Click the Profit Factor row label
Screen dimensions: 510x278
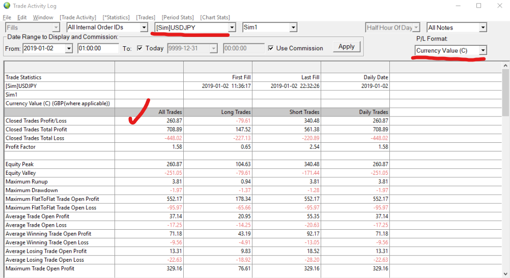click(20, 147)
